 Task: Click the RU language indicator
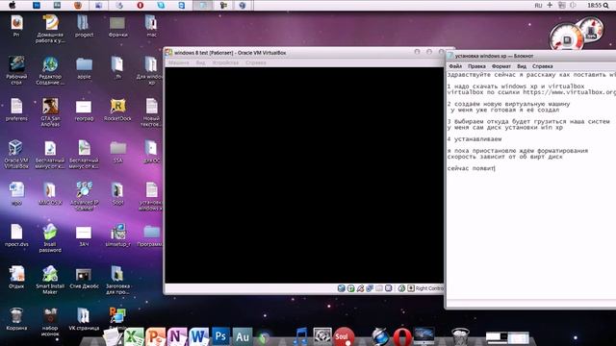click(538, 6)
